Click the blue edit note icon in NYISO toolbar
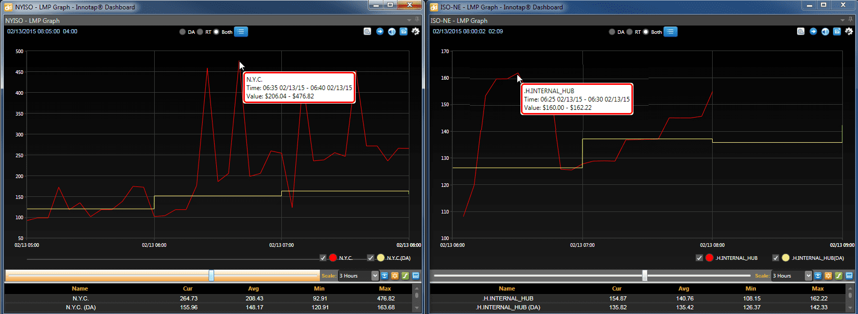 [x=404, y=32]
